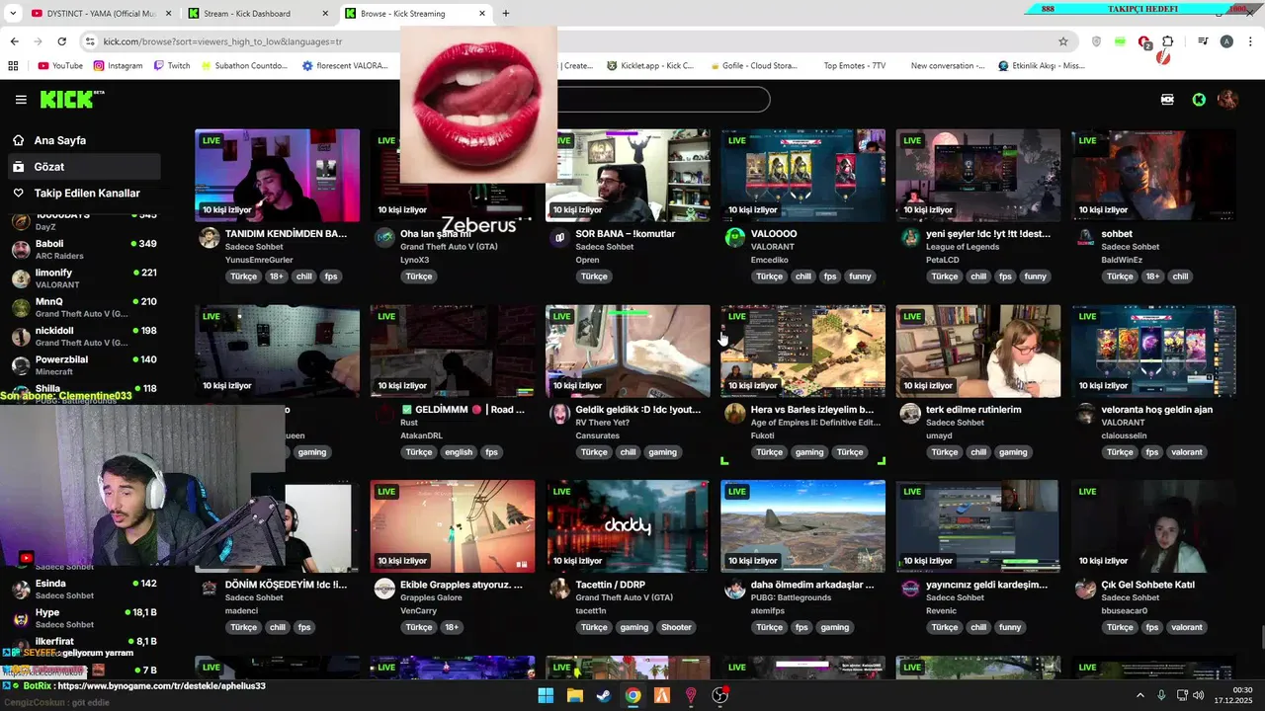This screenshot has height=711, width=1265.
Task: Open the Kick hamburger sidebar menu
Action: pos(21,100)
